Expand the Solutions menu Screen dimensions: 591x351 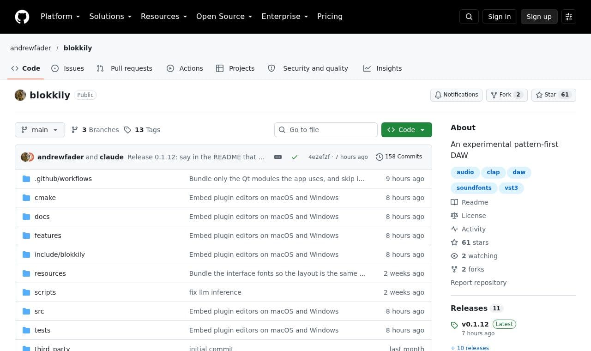[110, 17]
